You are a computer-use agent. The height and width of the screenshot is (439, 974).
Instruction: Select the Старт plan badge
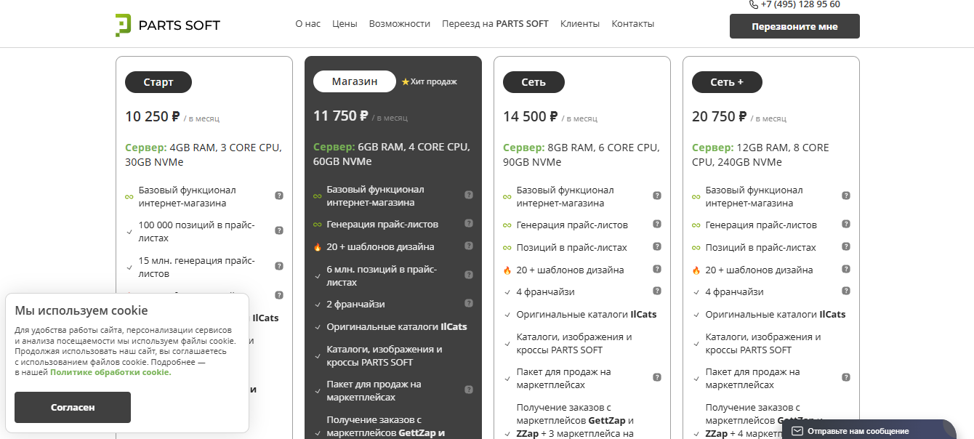(158, 82)
